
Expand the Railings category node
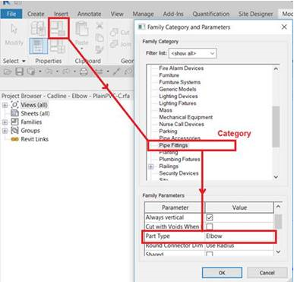coord(151,166)
